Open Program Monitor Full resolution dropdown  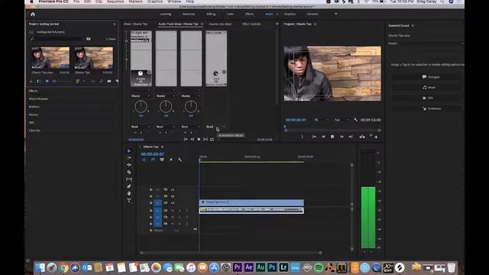pos(342,120)
